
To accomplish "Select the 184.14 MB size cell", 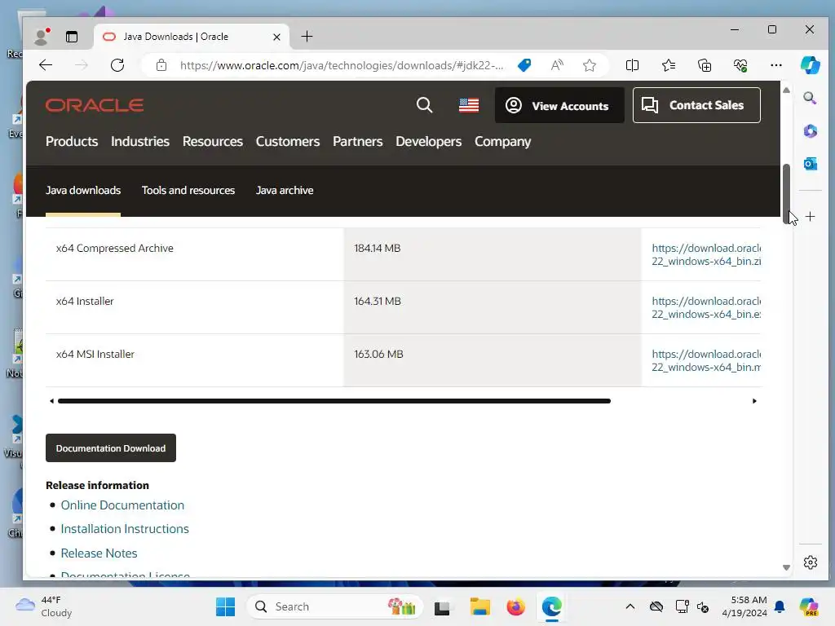I will point(493,254).
